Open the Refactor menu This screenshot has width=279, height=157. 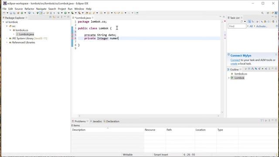29,9
